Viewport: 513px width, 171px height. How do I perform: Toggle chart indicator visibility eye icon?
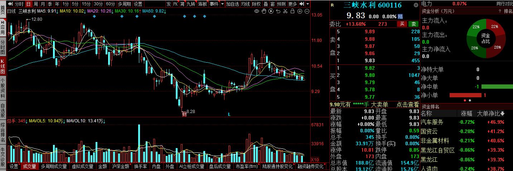coord(257,11)
